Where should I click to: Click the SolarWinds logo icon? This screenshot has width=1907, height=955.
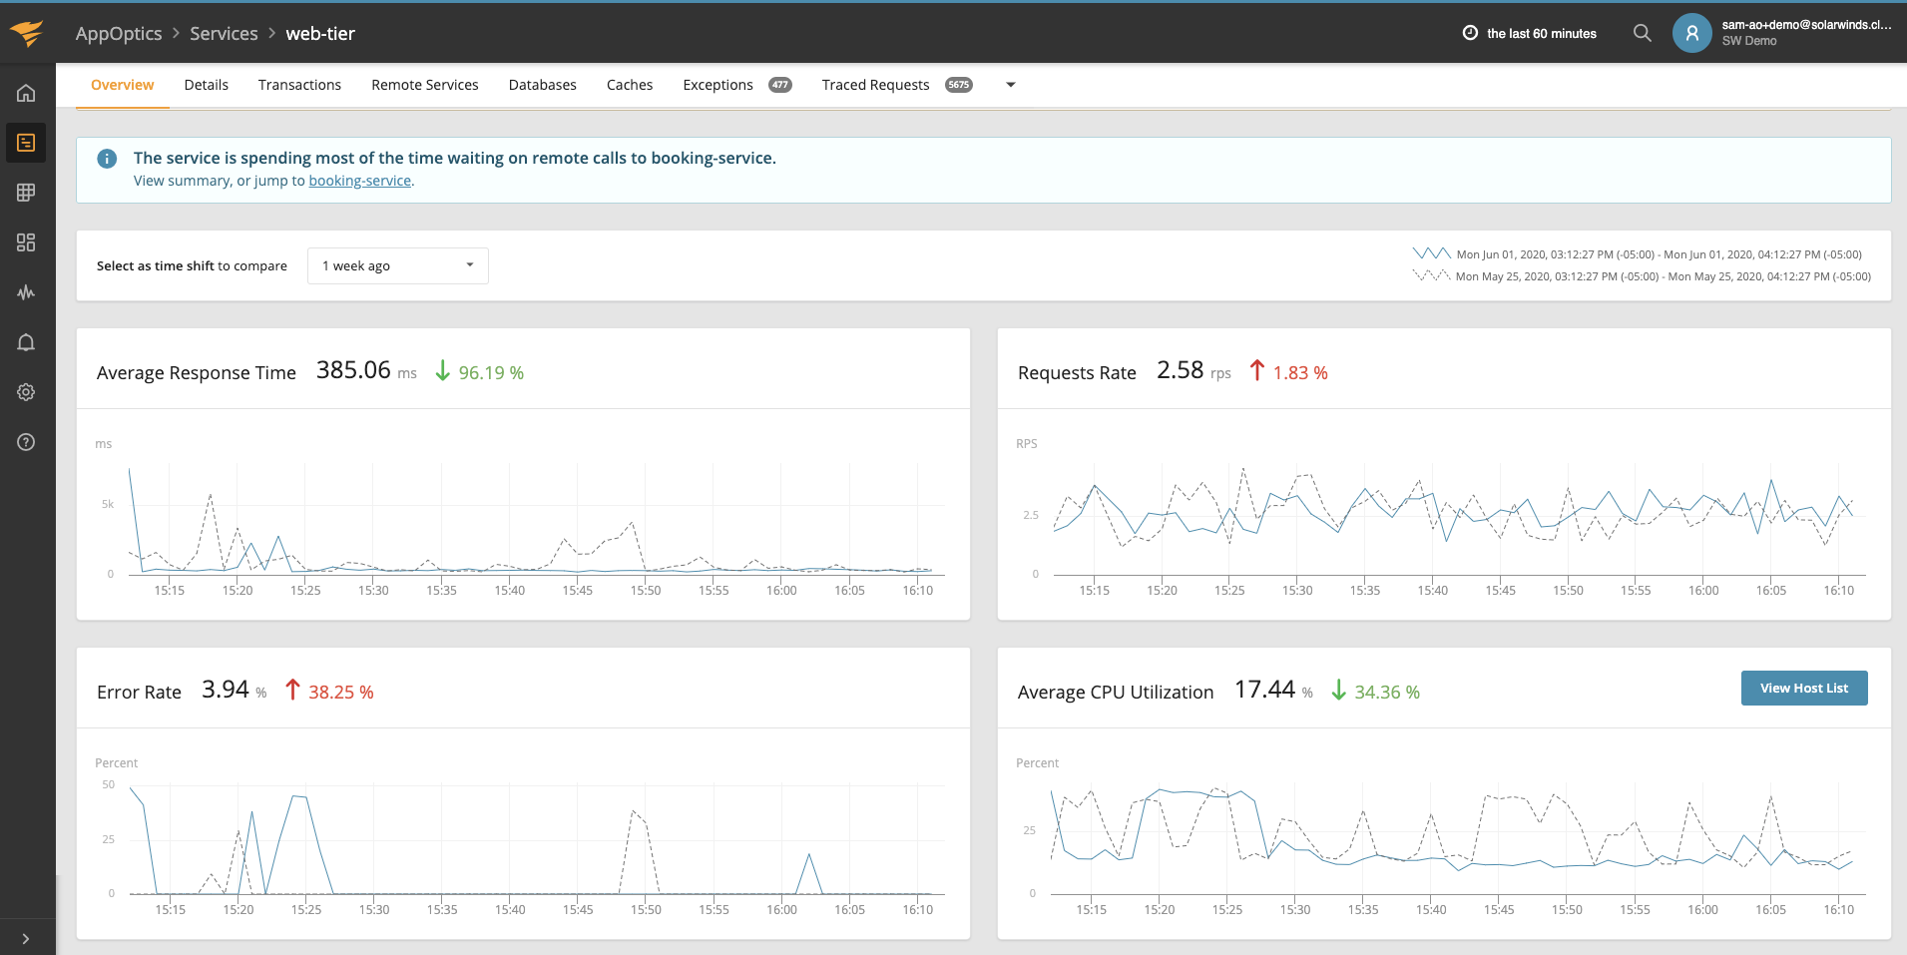point(27,33)
